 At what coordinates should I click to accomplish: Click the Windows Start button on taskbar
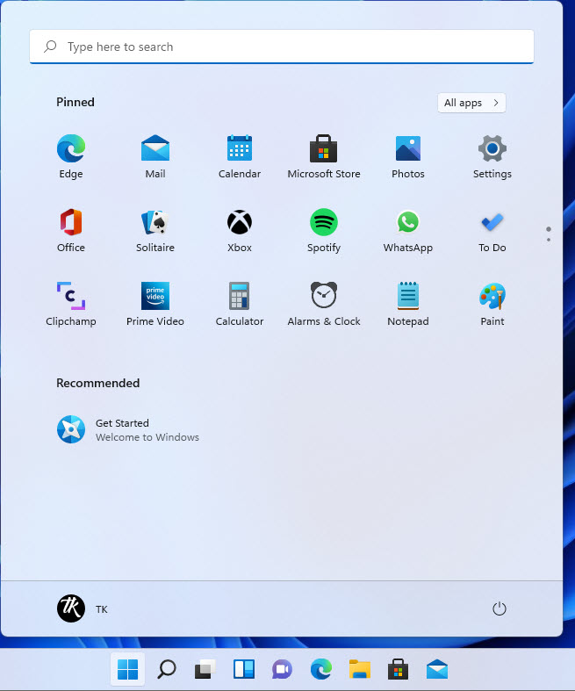[127, 669]
